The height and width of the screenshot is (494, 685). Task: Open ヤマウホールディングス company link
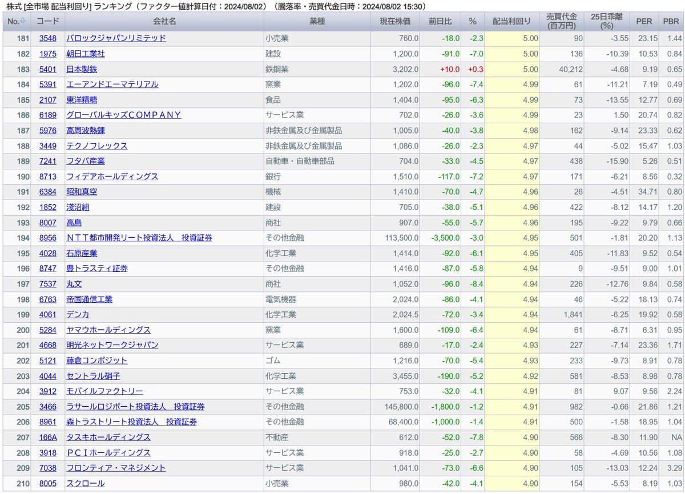point(108,330)
